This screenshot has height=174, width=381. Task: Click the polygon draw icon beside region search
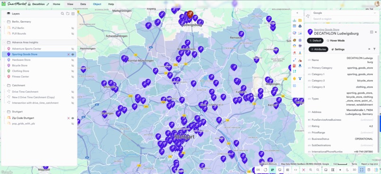tap(308, 16)
